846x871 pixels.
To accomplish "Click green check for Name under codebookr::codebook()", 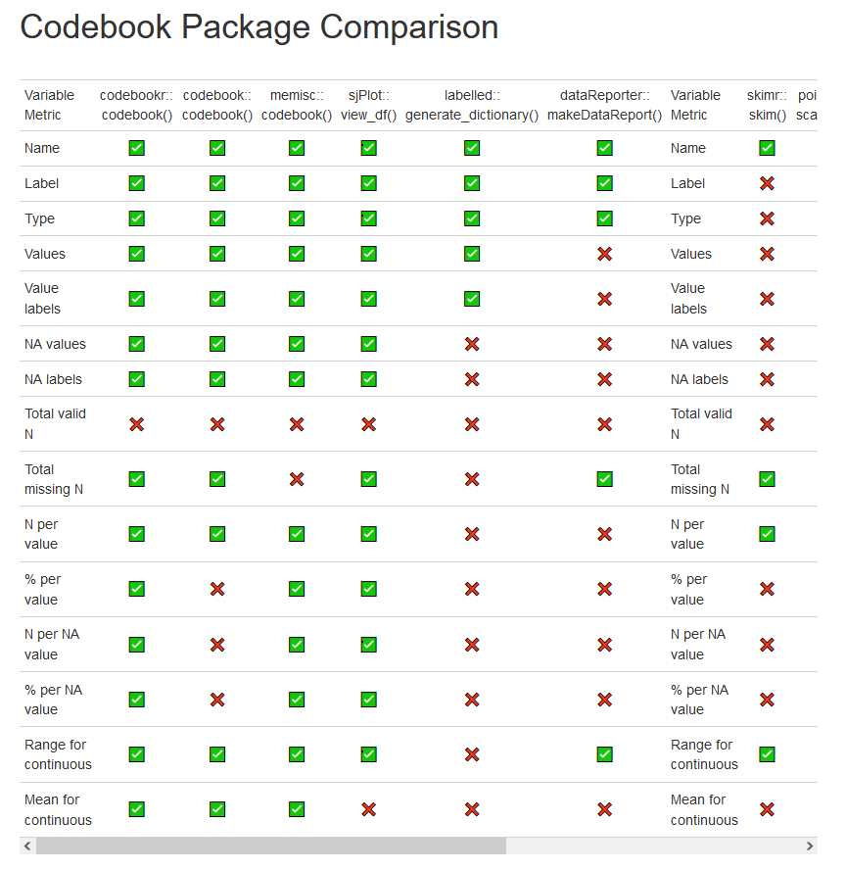I will coord(137,148).
